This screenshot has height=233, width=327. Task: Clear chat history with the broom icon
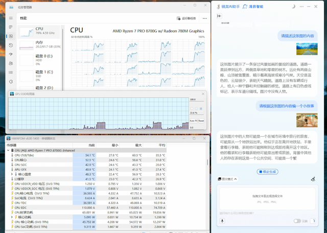click(313, 179)
